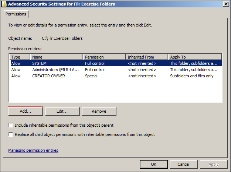Image resolution: width=231 pixels, height=172 pixels.
Task: Click the Remove button
Action: pyautogui.click(x=99, y=111)
